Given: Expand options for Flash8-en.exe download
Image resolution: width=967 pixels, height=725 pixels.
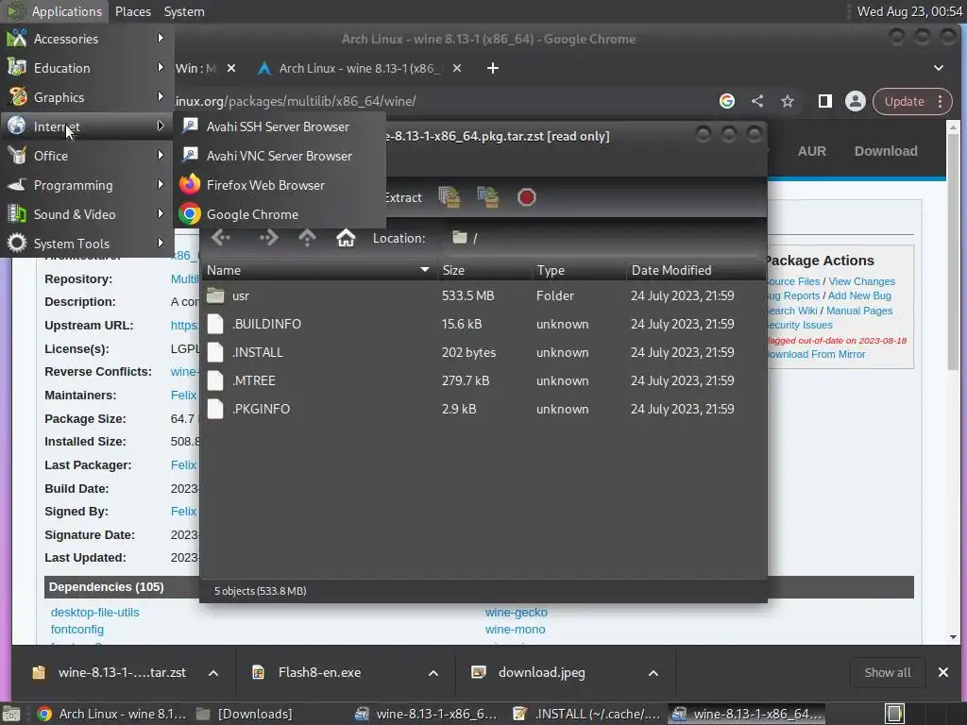Looking at the screenshot, I should [x=433, y=673].
